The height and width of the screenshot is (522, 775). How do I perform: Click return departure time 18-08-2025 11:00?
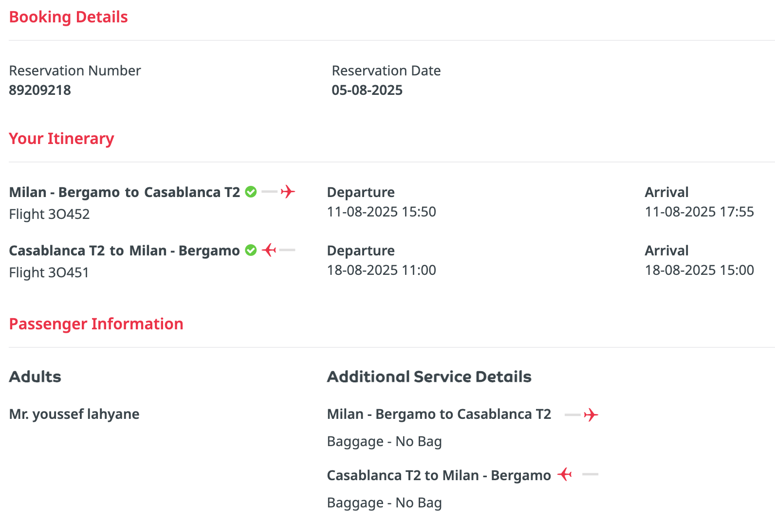382,270
